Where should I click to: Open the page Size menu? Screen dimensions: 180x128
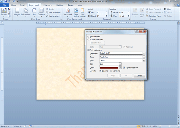tap(34, 12)
